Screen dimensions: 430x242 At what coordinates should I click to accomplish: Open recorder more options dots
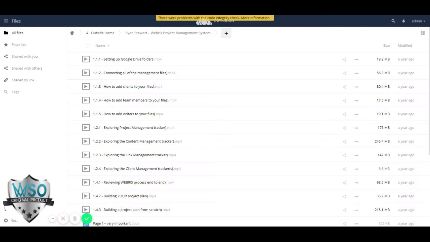tap(52, 218)
